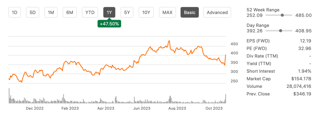Select the YTD range button
The height and width of the screenshot is (117, 320).
point(90,12)
